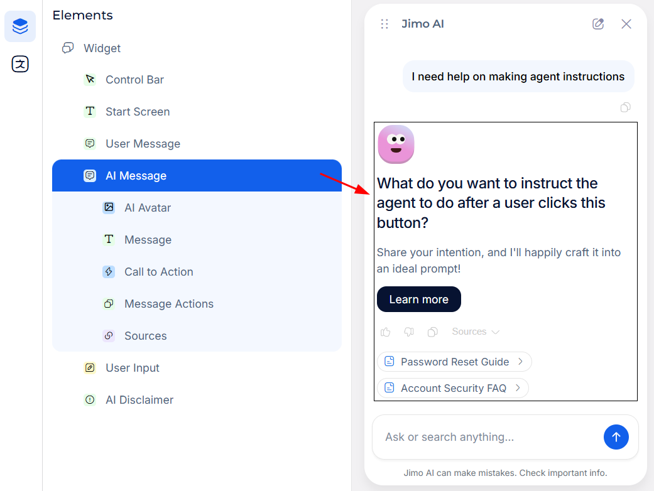Image resolution: width=654 pixels, height=491 pixels.
Task: Click the AI avatar image in chat
Action: [x=396, y=144]
